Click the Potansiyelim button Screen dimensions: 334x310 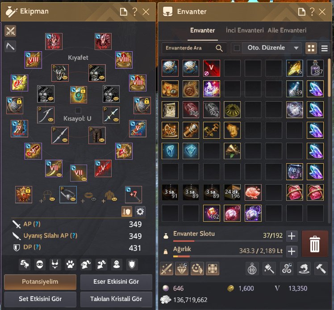point(40,282)
